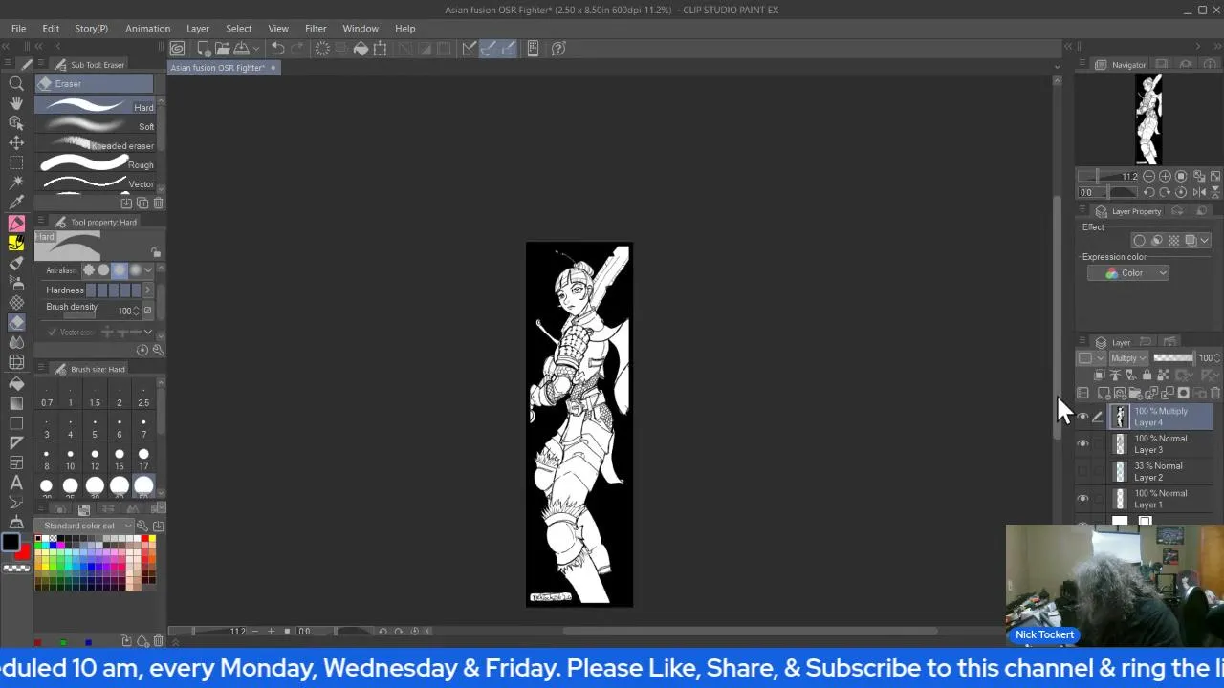Image resolution: width=1224 pixels, height=688 pixels.
Task: Zoom in using Navigator plus icon
Action: click(1165, 177)
